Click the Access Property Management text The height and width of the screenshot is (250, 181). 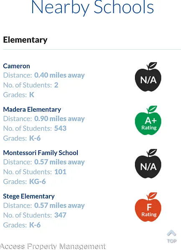point(53,246)
